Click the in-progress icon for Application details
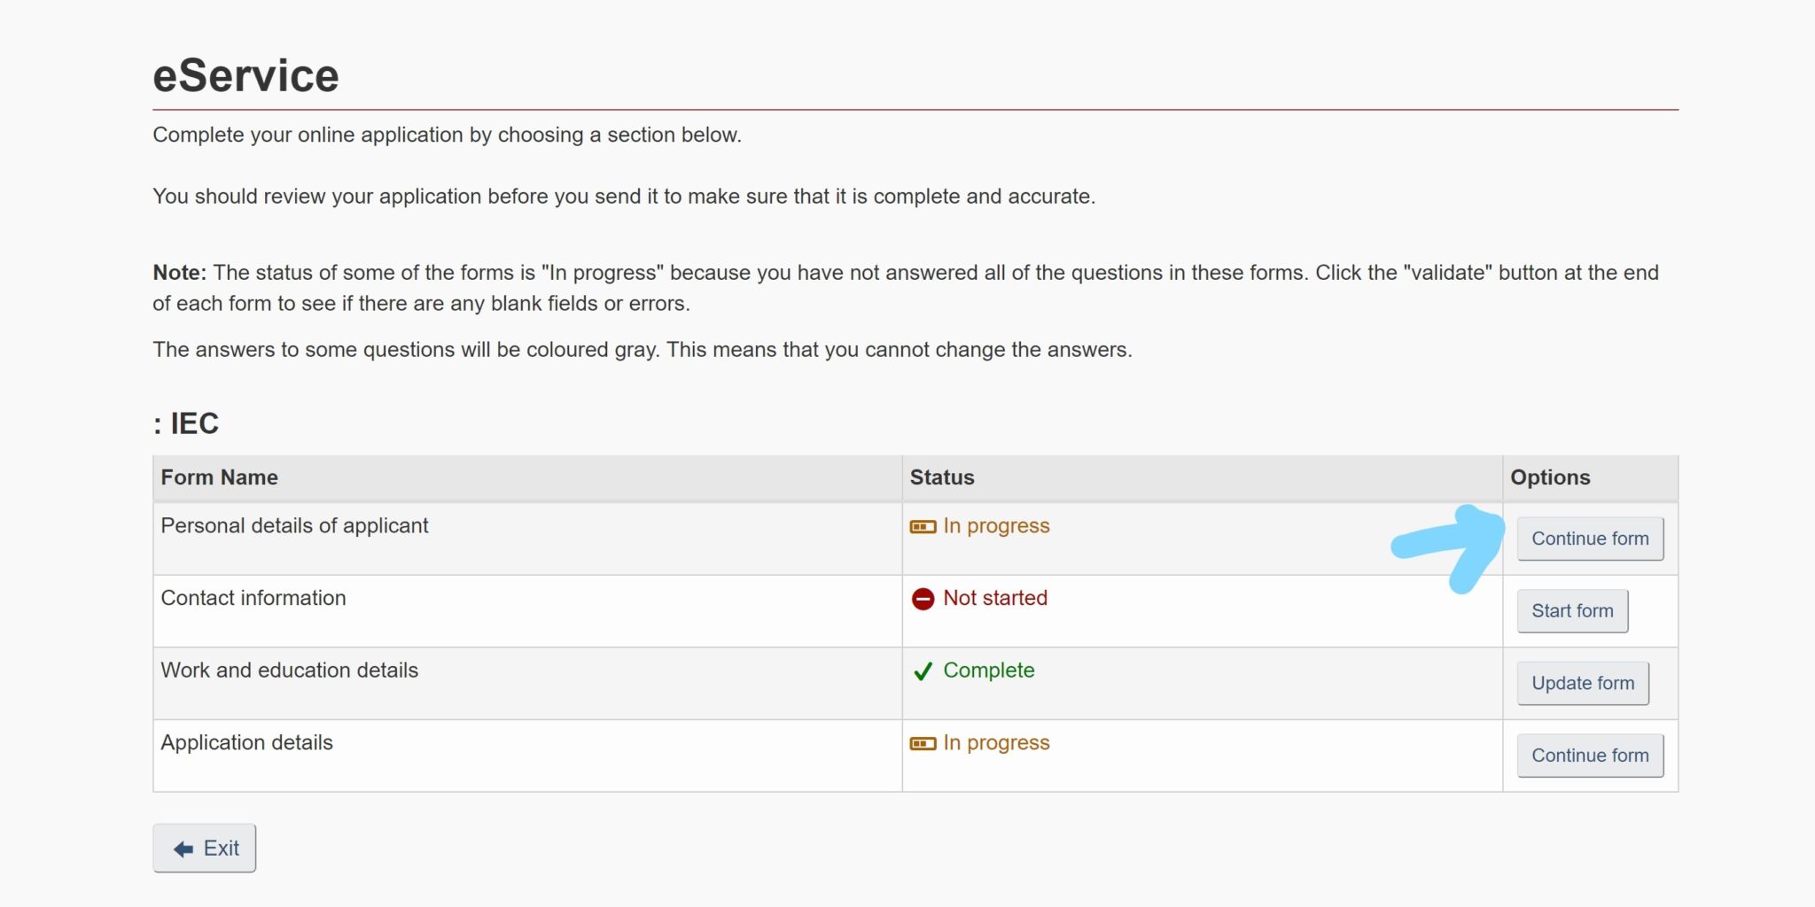The image size is (1815, 907). [923, 744]
